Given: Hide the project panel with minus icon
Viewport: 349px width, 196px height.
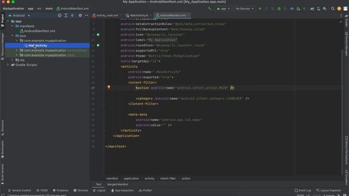Looking at the screenshot, I should point(86,15).
